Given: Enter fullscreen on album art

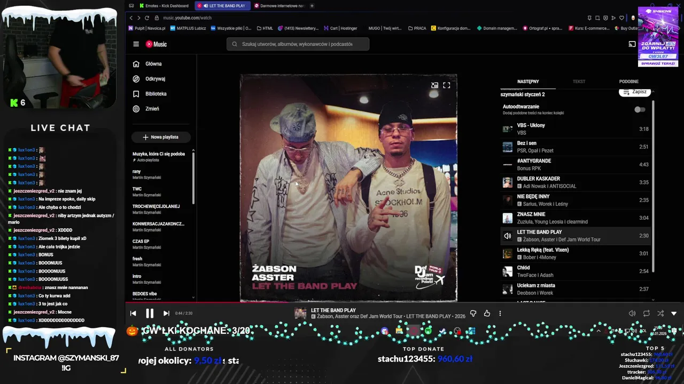Looking at the screenshot, I should pyautogui.click(x=447, y=85).
